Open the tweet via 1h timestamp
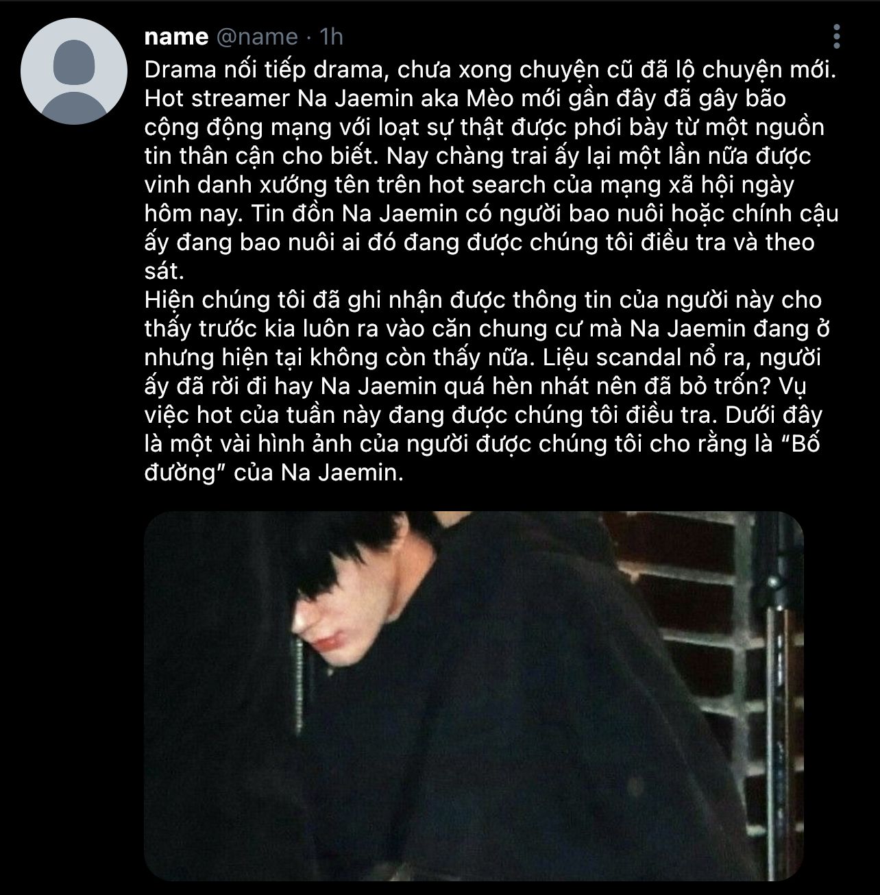880x895 pixels. 331,36
